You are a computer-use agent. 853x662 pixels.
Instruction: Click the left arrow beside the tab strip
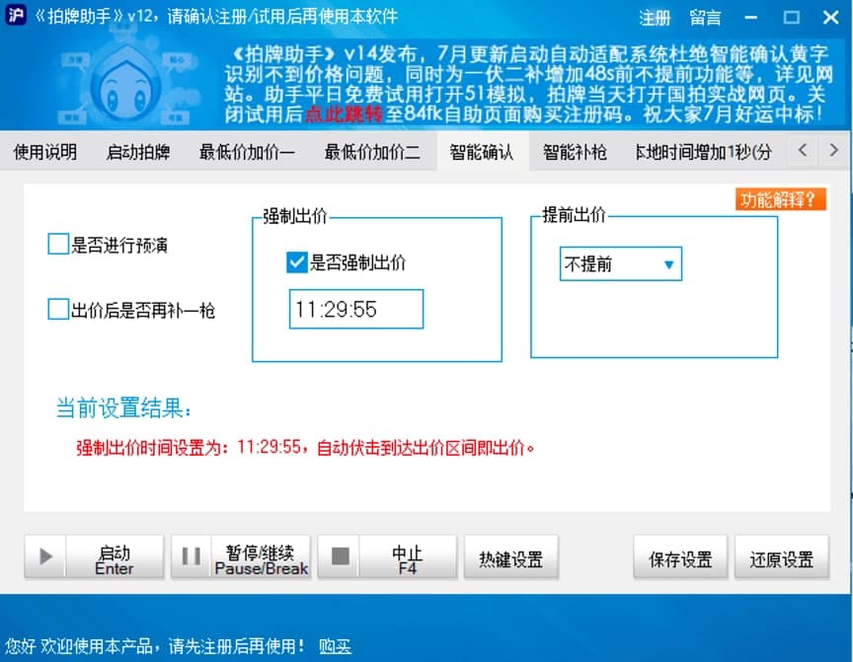click(x=805, y=151)
